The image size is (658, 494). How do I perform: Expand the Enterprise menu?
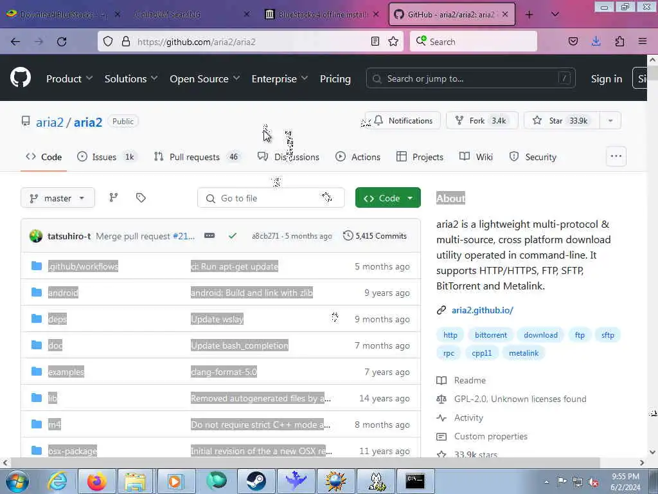280,78
